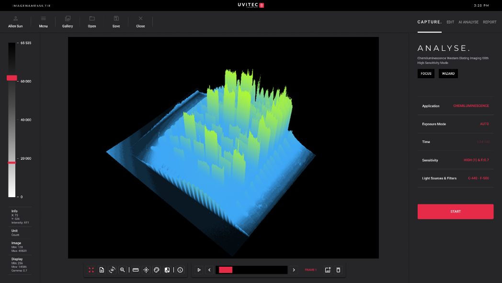Open the image info icon
The height and width of the screenshot is (283, 502).
point(180,270)
